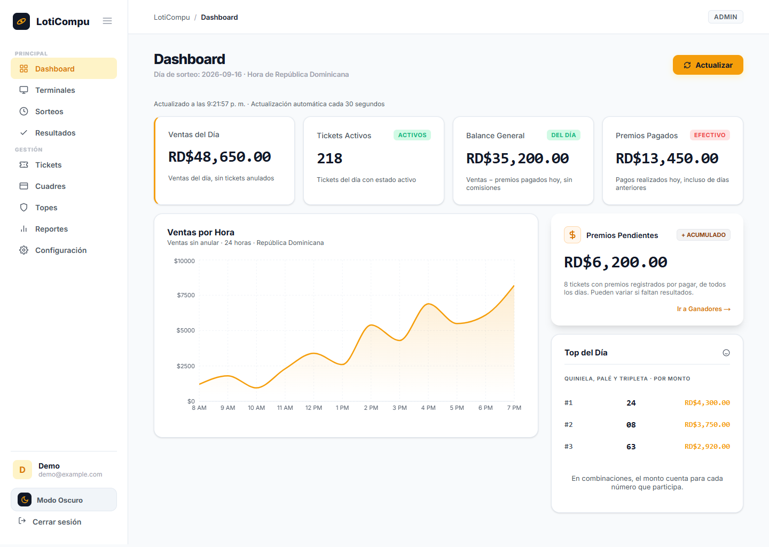Click the Terminales monitor icon
This screenshot has width=769, height=547.
23,90
